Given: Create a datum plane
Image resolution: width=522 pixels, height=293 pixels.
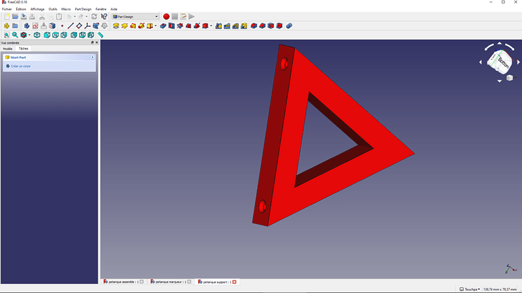Looking at the screenshot, I should pos(79,26).
